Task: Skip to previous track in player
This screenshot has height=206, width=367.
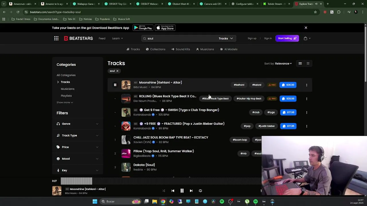Action: pyautogui.click(x=173, y=191)
